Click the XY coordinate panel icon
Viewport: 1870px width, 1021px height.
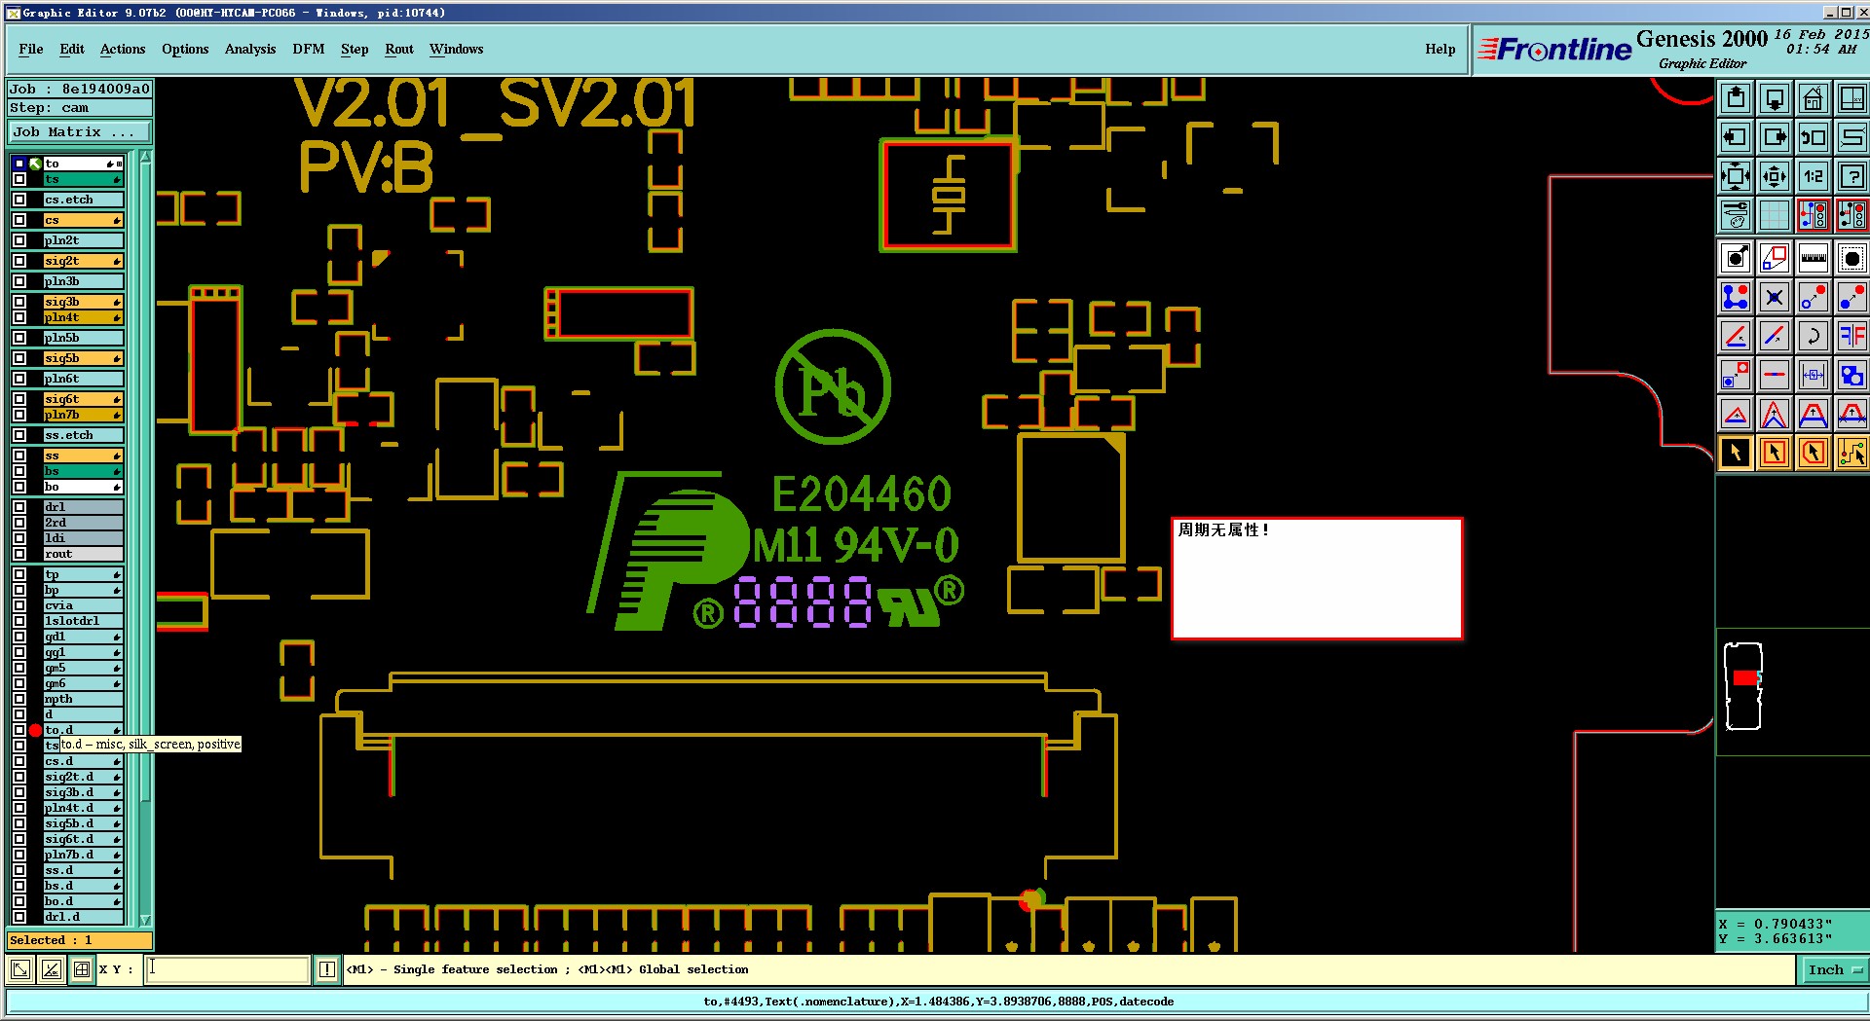point(1851,98)
